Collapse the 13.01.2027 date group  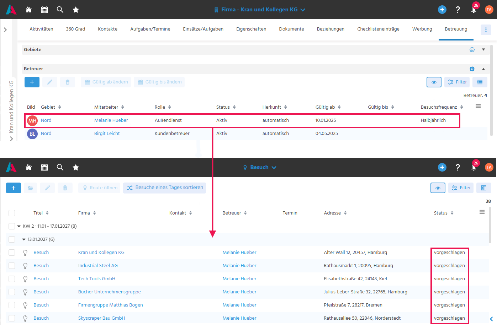pyautogui.click(x=24, y=239)
